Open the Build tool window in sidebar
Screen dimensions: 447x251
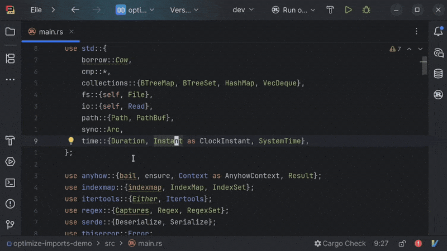[10, 141]
